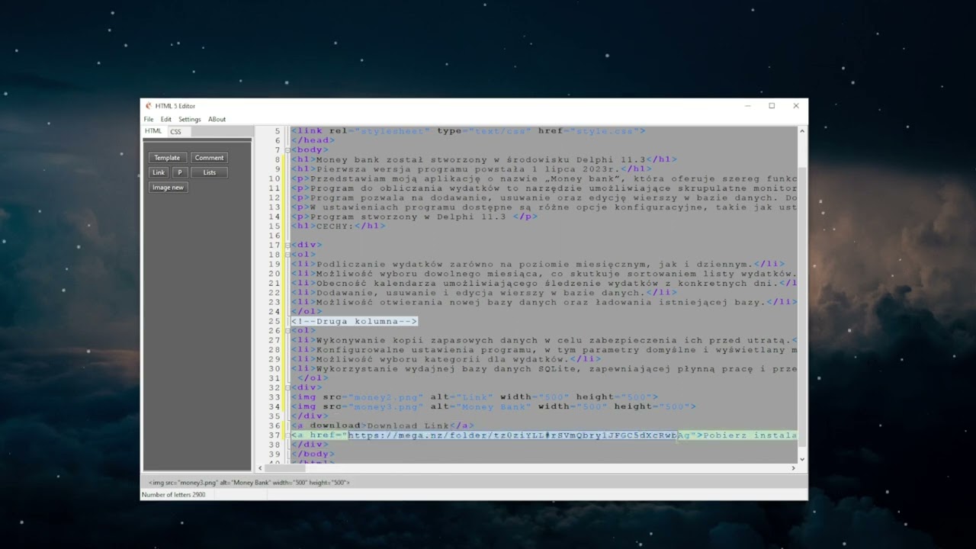Click the 'CECHY:' heading on line 15

pyautogui.click(x=335, y=226)
